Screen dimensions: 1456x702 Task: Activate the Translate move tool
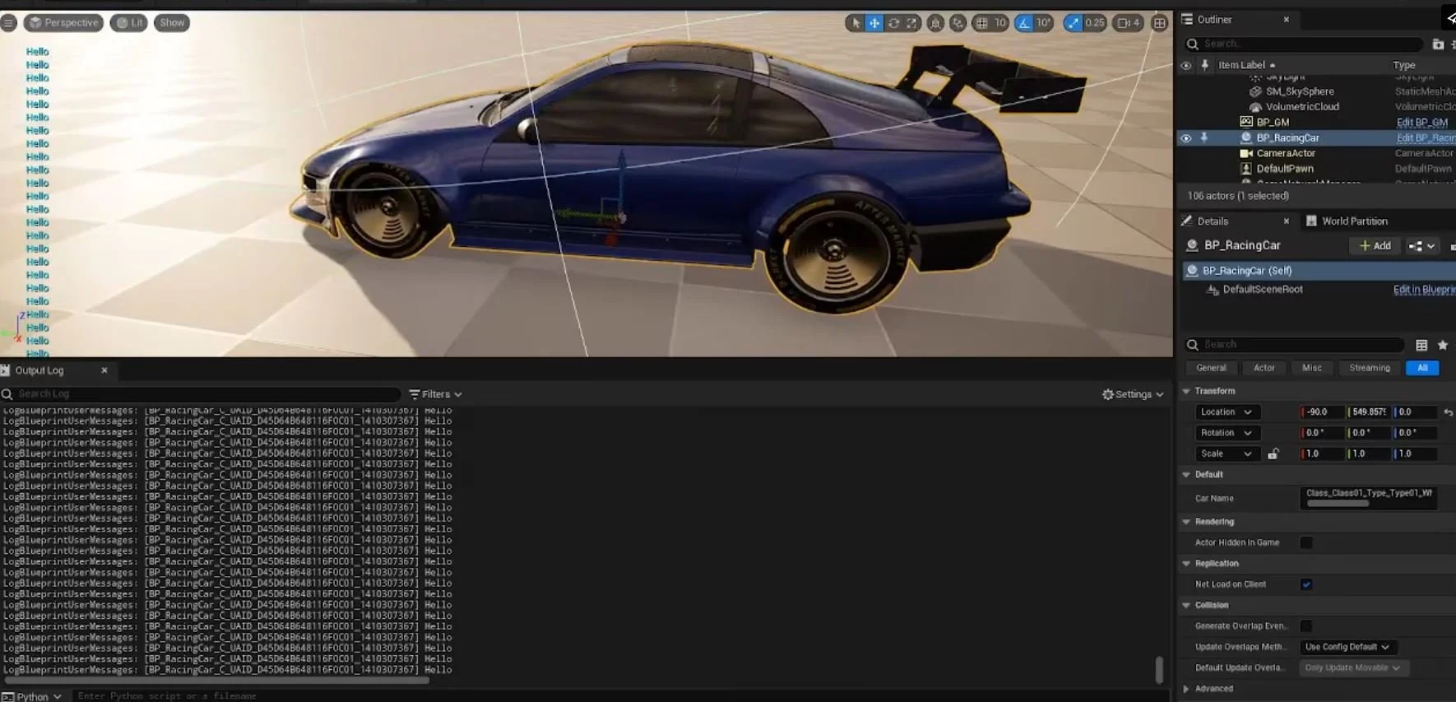(874, 23)
